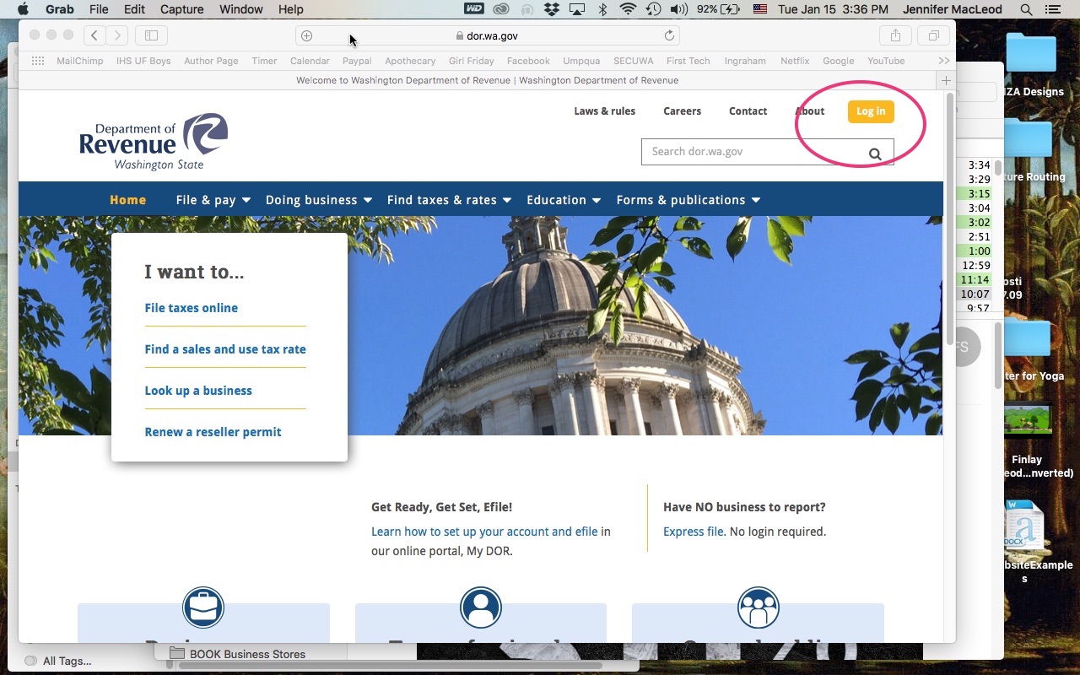The image size is (1080, 675).
Task: Open the Facebook bookmark
Action: [x=528, y=61]
